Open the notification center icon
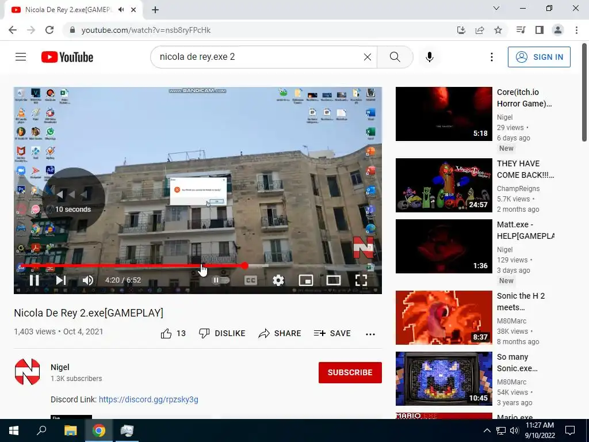Viewport: 589px width, 442px height. click(x=570, y=430)
